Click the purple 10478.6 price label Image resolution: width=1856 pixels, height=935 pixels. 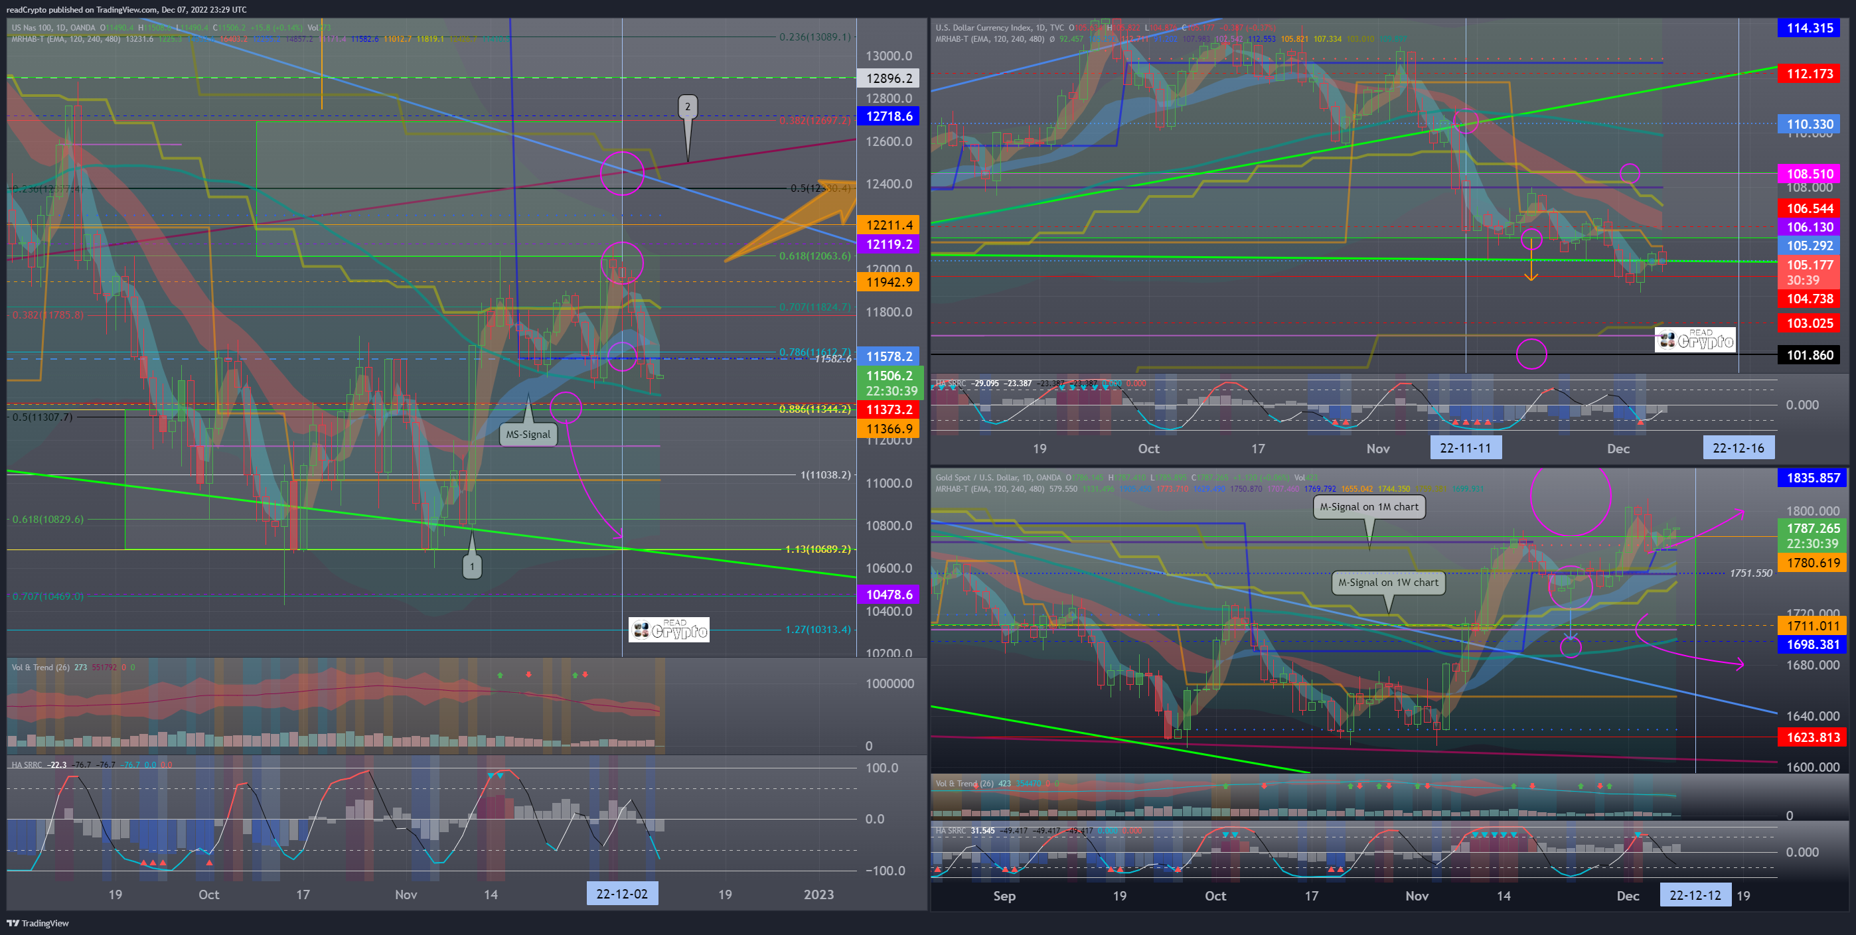pos(888,595)
